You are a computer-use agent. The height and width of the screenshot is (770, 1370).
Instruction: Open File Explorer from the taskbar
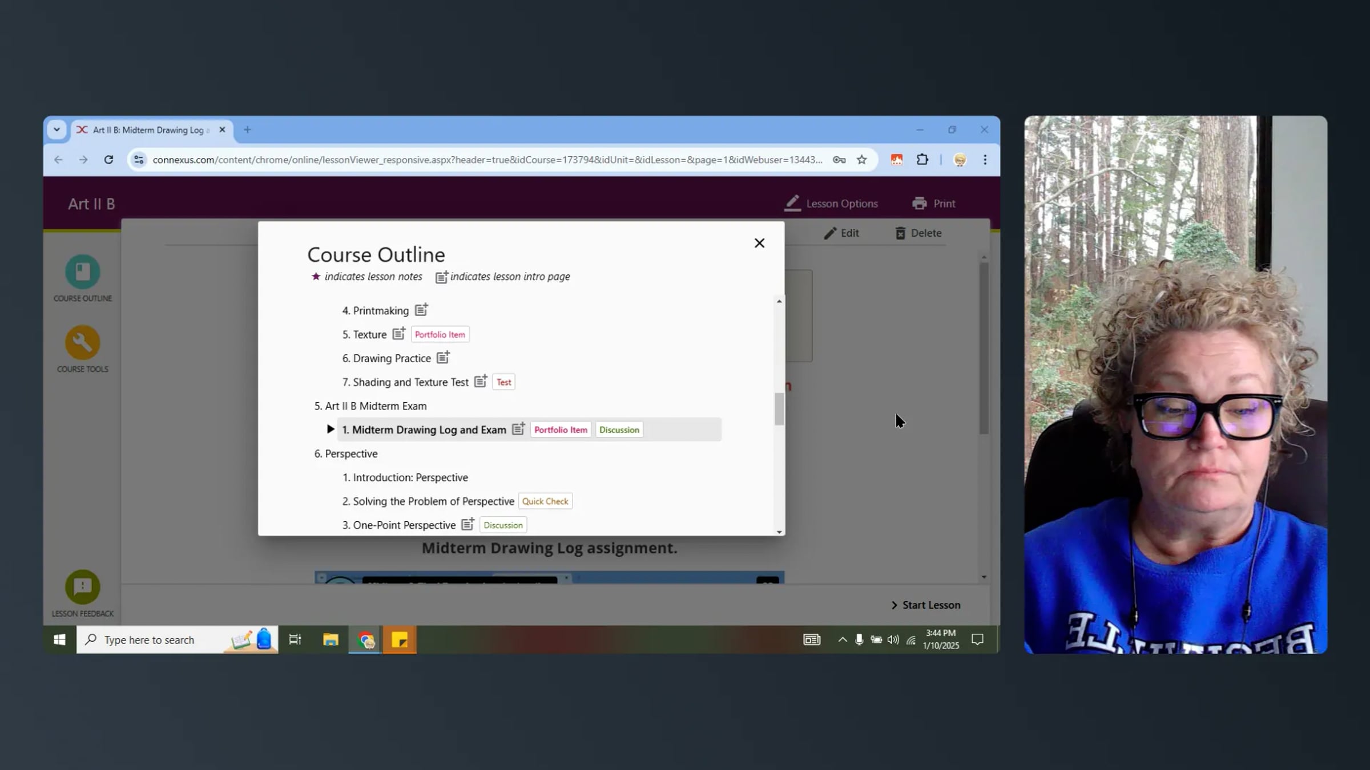331,640
